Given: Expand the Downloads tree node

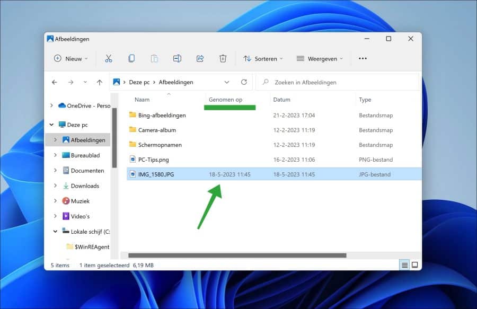Looking at the screenshot, I should (x=55, y=185).
